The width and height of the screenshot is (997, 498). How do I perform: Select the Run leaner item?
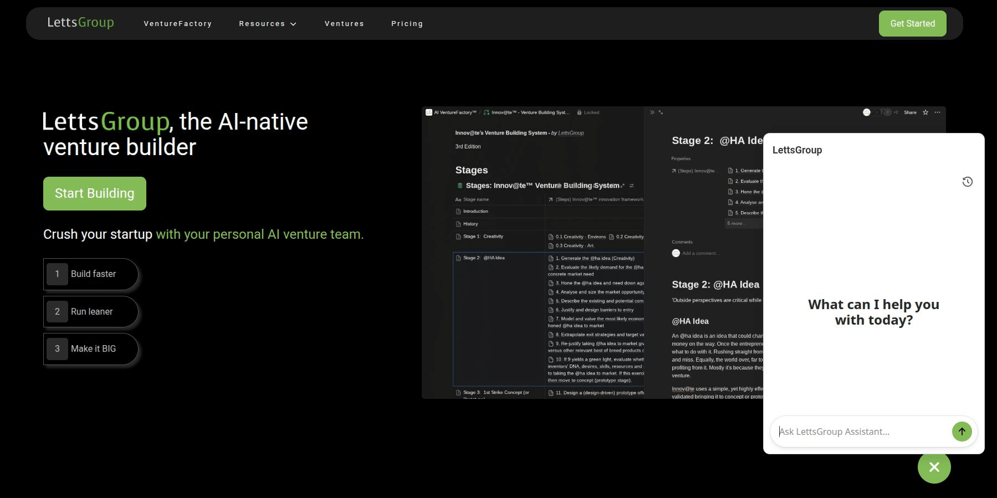point(91,312)
